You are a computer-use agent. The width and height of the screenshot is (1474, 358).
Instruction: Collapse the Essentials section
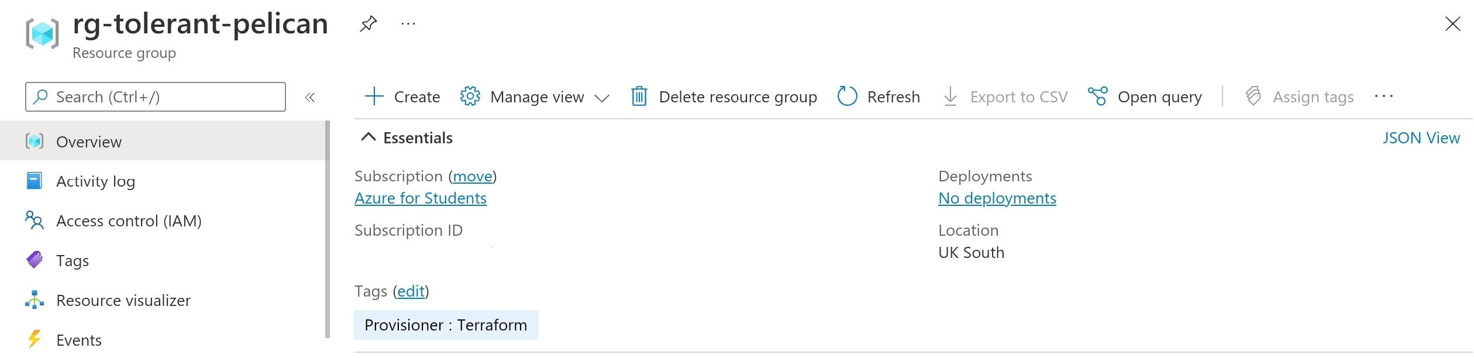pos(368,137)
